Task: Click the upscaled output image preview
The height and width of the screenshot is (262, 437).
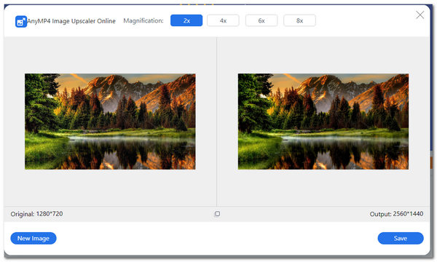Action: [323, 122]
